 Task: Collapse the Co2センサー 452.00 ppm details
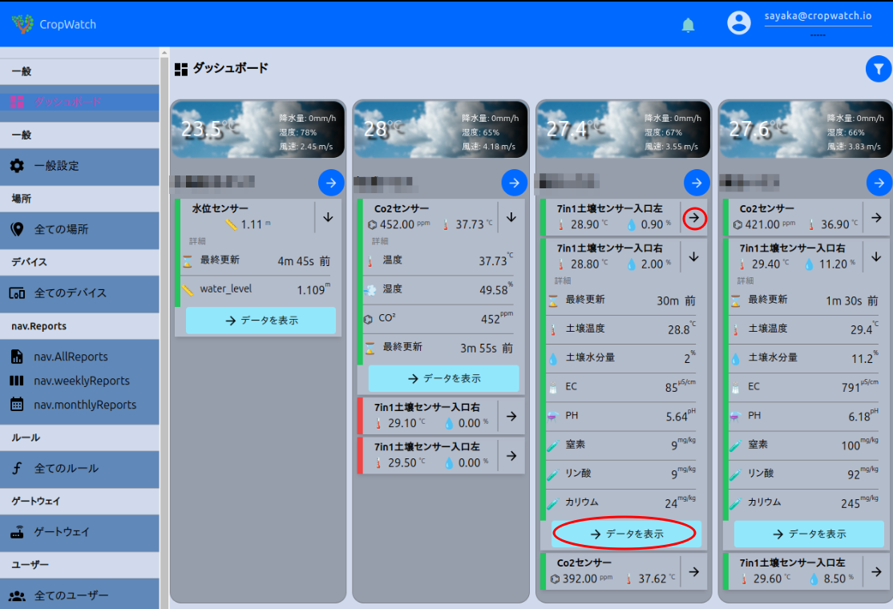[x=511, y=217]
